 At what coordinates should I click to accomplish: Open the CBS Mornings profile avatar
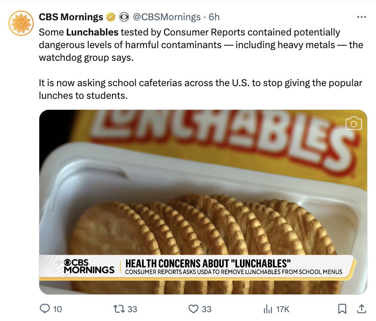coord(20,22)
